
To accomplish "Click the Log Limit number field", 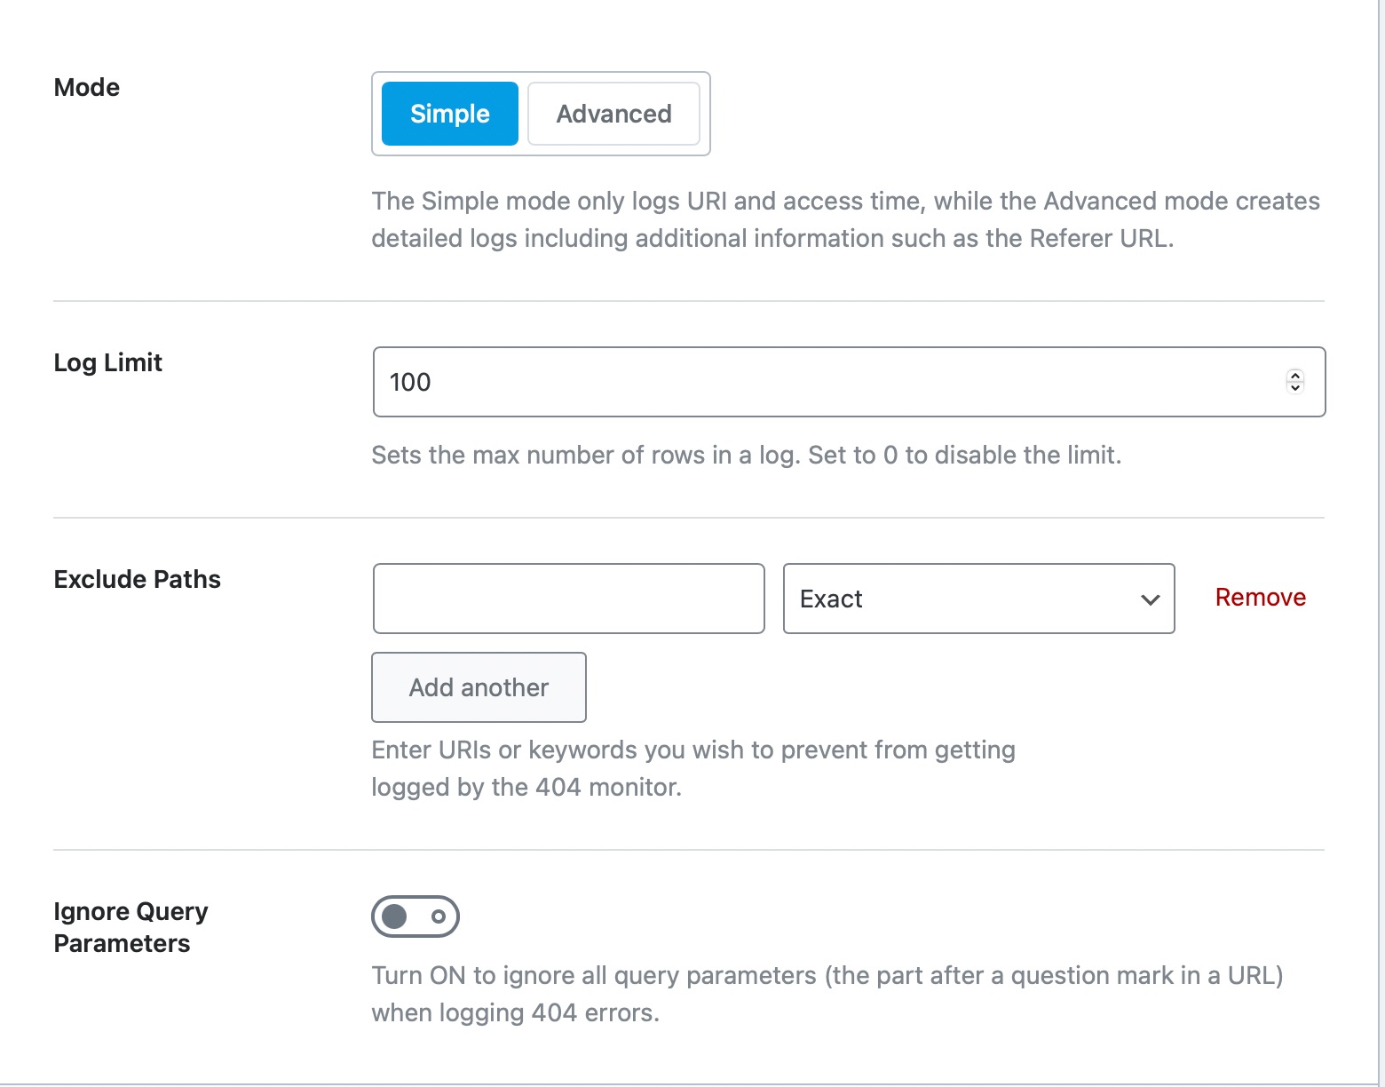I will pyautogui.click(x=799, y=382).
